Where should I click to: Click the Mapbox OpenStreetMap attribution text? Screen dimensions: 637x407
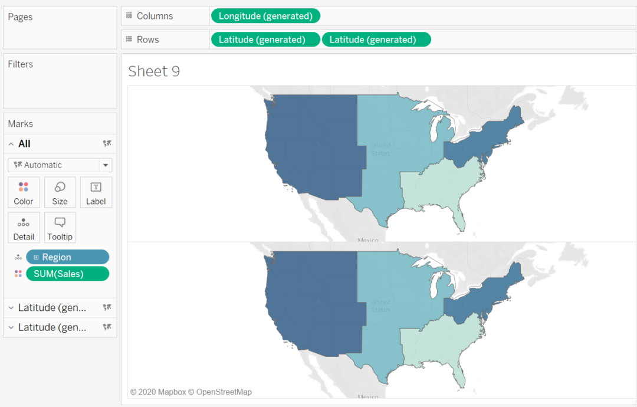191,392
